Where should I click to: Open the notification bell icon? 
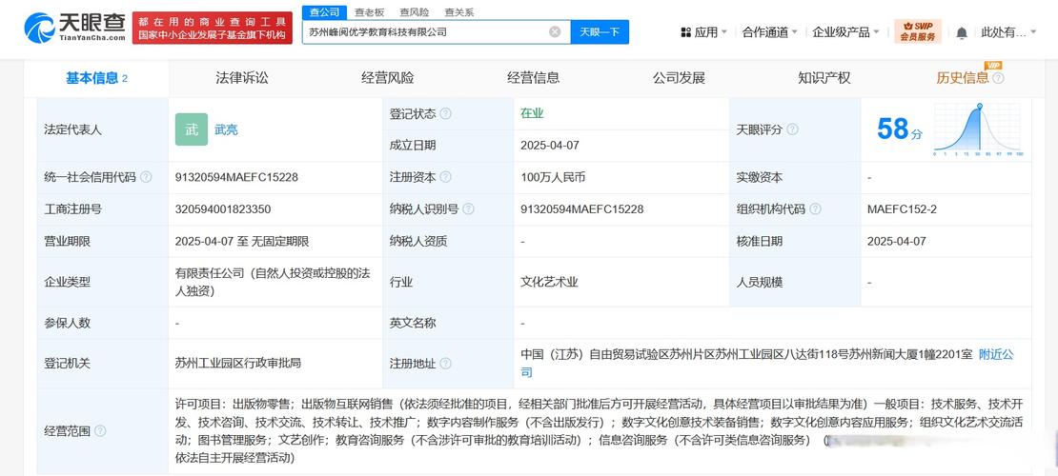pyautogui.click(x=962, y=32)
